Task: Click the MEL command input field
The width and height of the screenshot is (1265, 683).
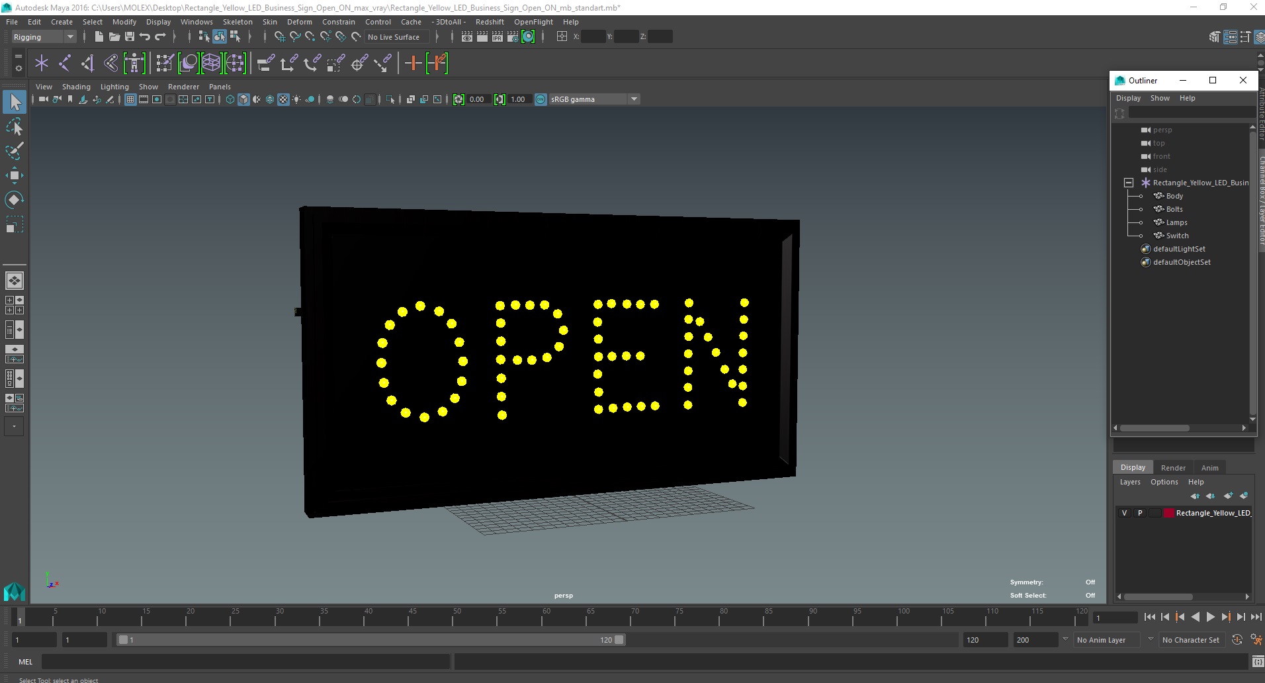Action: point(246,662)
